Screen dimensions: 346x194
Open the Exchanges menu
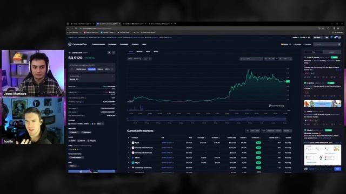pos(112,44)
